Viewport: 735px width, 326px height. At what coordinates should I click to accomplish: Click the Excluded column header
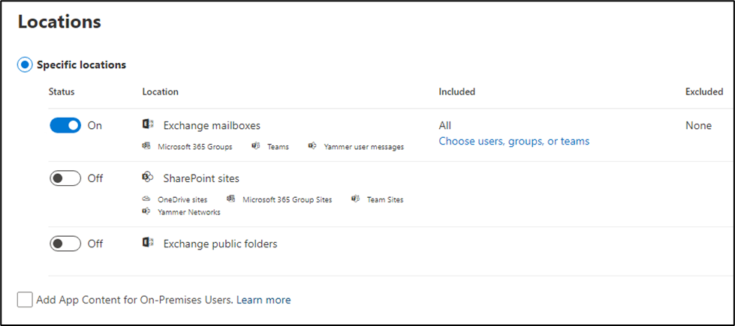coord(704,91)
